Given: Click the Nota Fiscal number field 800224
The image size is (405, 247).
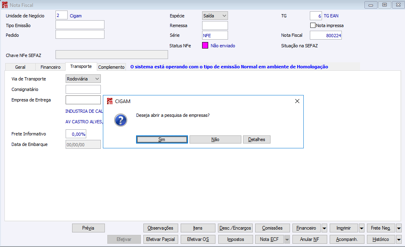Looking at the screenshot, I should 326,35.
